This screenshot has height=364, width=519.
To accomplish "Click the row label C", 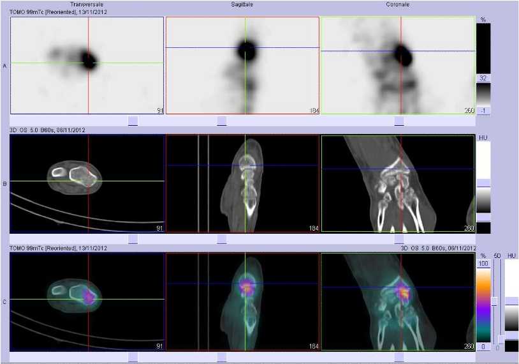I will 4,302.
